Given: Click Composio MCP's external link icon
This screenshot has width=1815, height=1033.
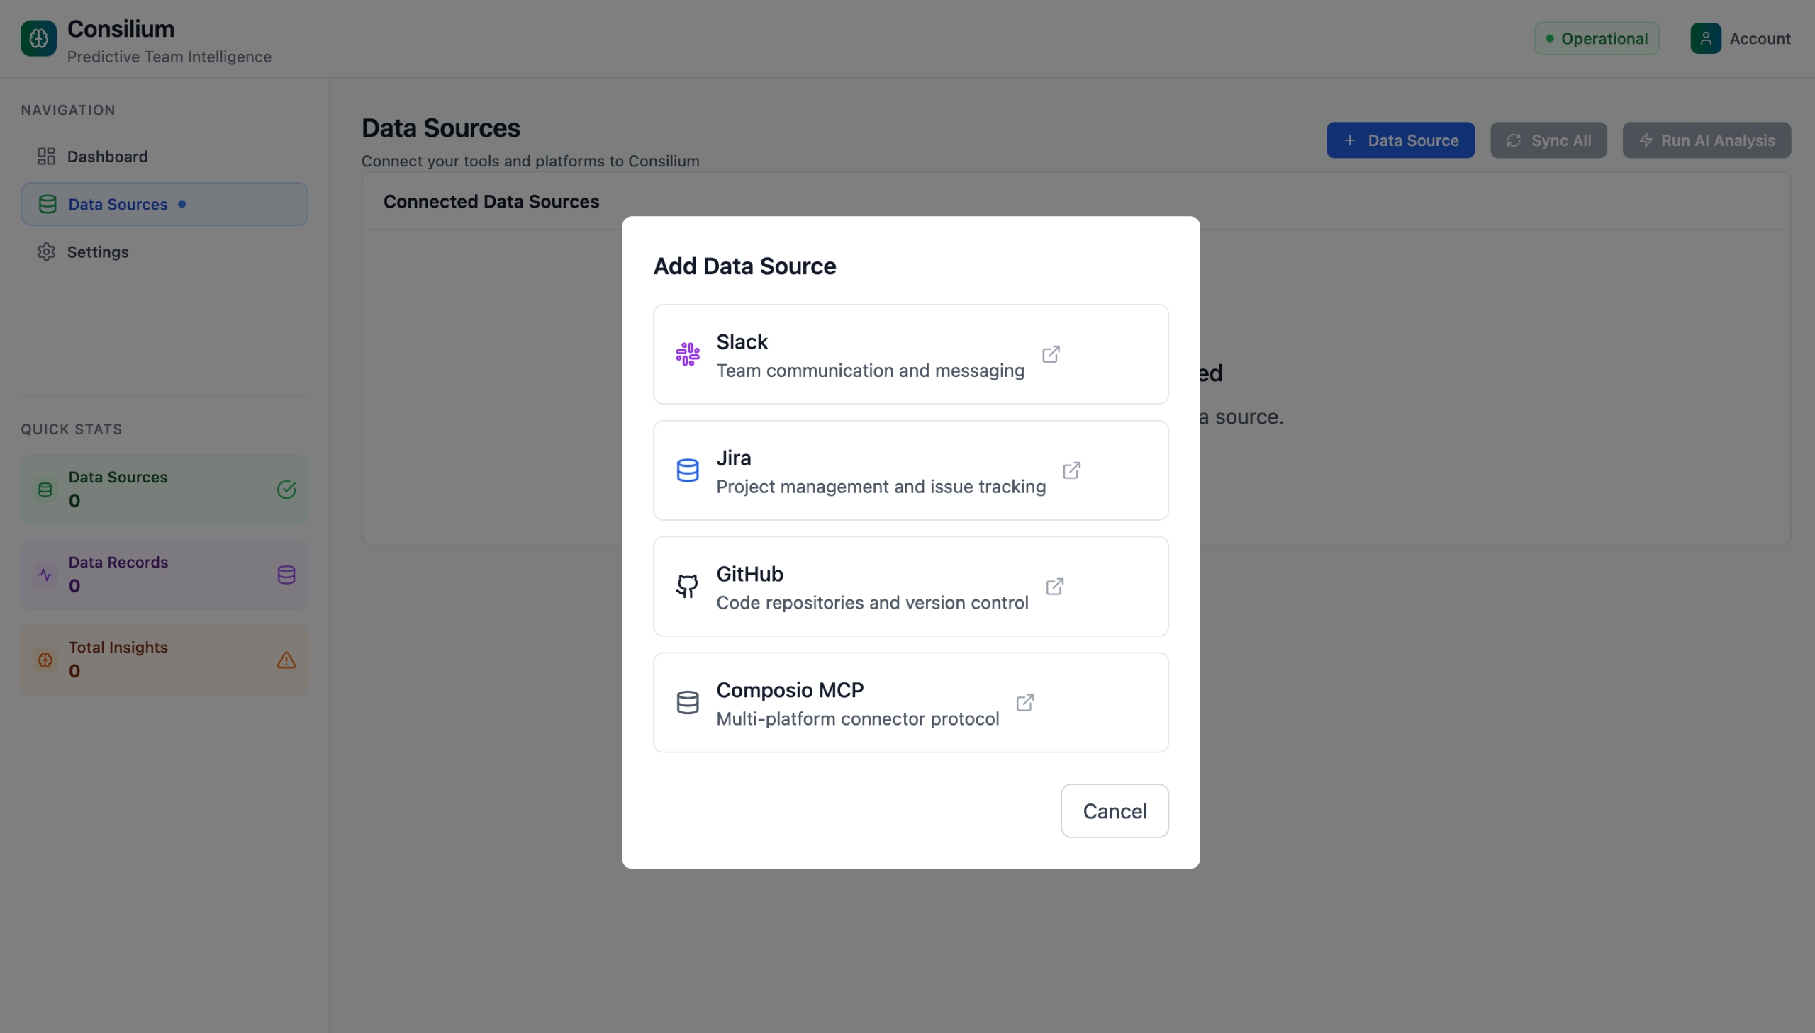Looking at the screenshot, I should (x=1024, y=702).
